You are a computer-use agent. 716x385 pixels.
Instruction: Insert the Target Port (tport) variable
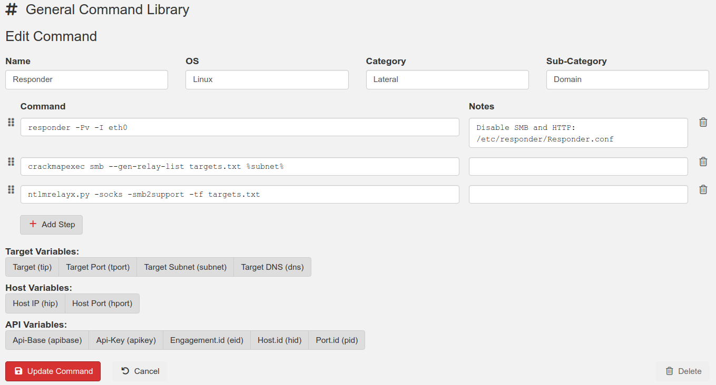[97, 267]
